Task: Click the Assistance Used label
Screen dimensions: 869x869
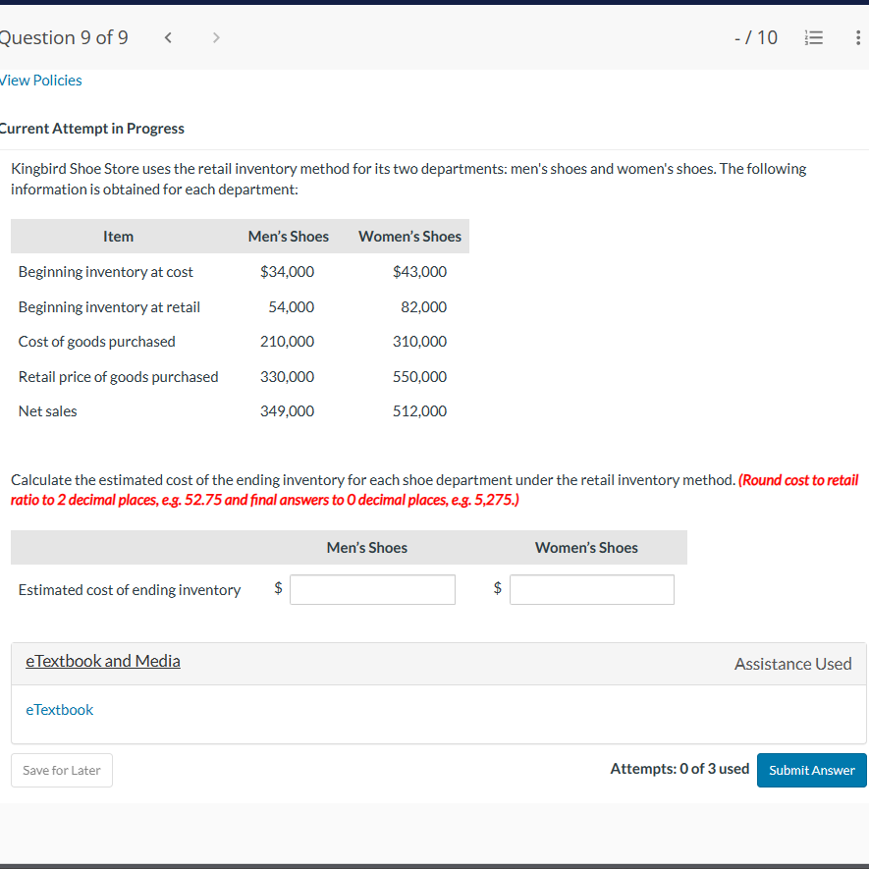Action: (x=793, y=664)
